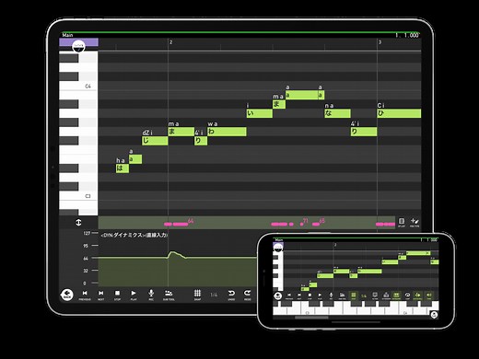Tap the round icon below phone keyboard
This screenshot has width=479, height=359.
(x=434, y=315)
